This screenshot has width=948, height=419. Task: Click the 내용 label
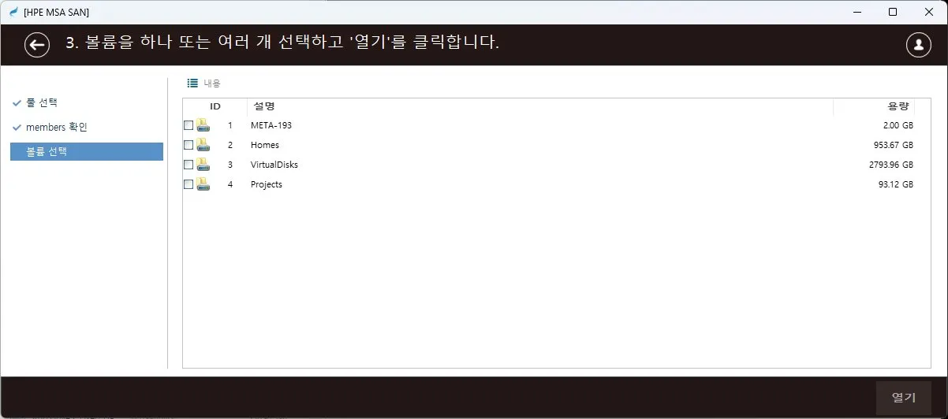212,83
